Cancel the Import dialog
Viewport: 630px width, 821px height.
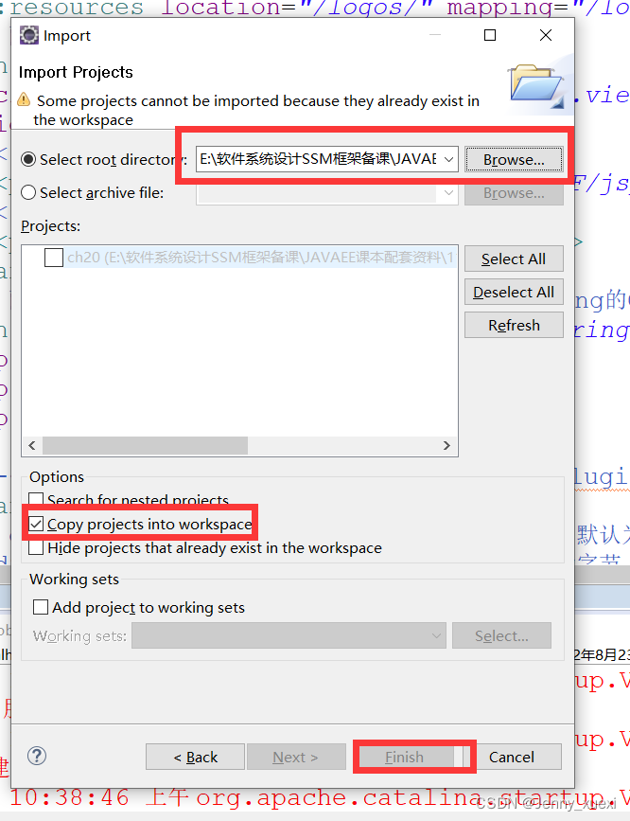pos(512,757)
